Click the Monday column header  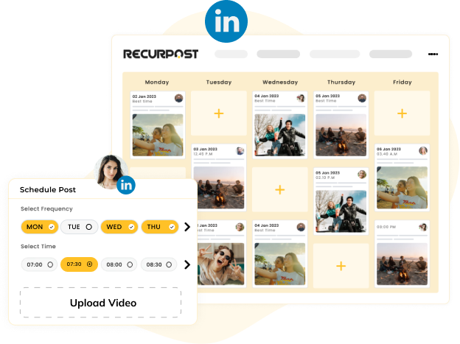(x=157, y=82)
